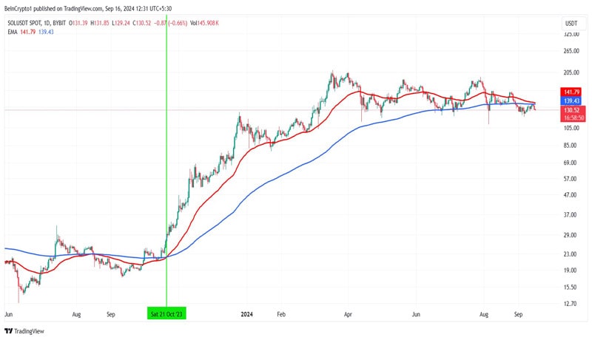Click the 16:58:50 countdown timer label

574,118
